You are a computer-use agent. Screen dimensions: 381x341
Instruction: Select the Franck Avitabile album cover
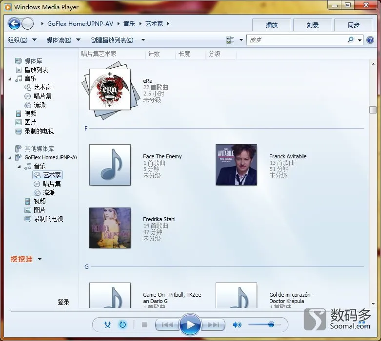coord(236,165)
